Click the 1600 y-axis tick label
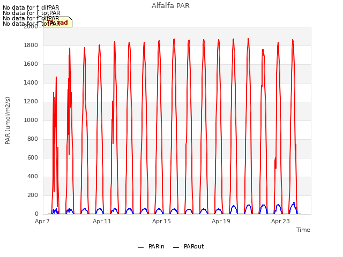This screenshot has height=257, width=343. pos(31,64)
